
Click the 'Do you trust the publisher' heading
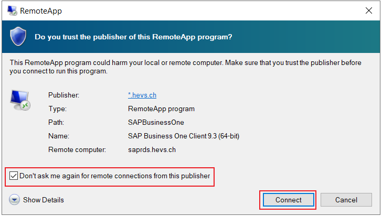click(x=133, y=37)
